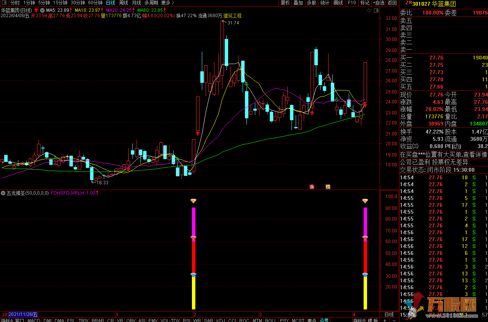
Task: Select the TRIX indicator tab
Action: (83, 320)
